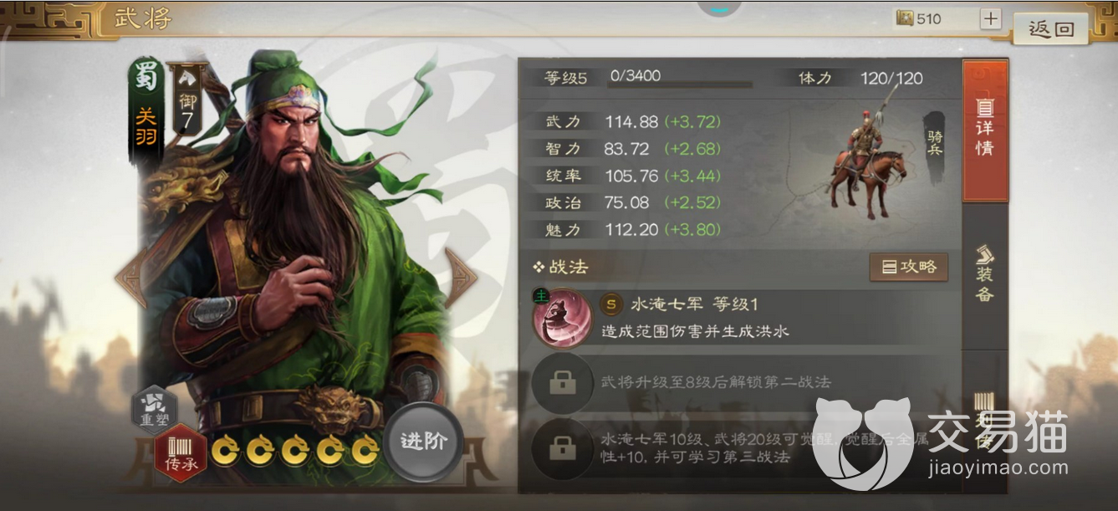Tap the locked second skill slot
This screenshot has height=511, width=1118.
coord(560,383)
